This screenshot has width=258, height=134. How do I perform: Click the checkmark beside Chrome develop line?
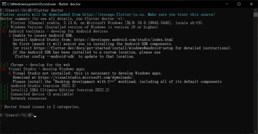tap(4, 65)
